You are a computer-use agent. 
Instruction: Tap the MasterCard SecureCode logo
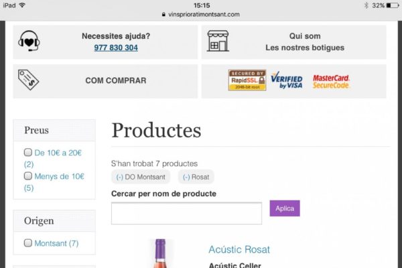pos(331,81)
